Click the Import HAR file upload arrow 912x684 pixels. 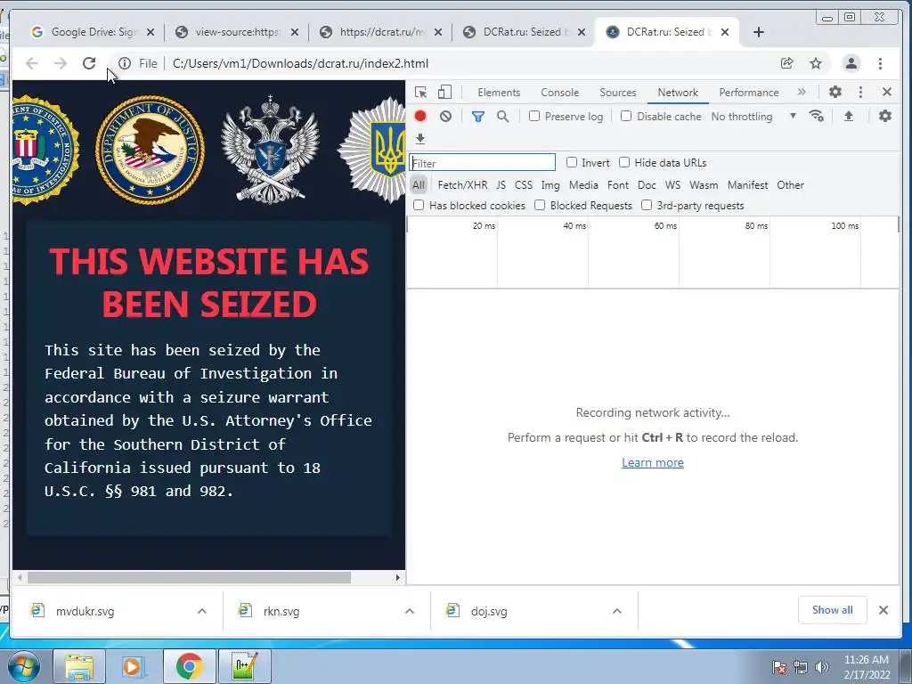849,116
